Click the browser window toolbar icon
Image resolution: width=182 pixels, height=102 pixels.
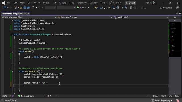pos(101,8)
